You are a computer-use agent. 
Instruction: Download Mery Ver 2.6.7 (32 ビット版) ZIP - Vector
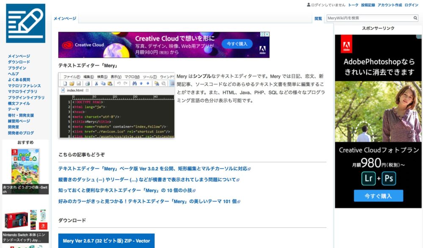106,241
